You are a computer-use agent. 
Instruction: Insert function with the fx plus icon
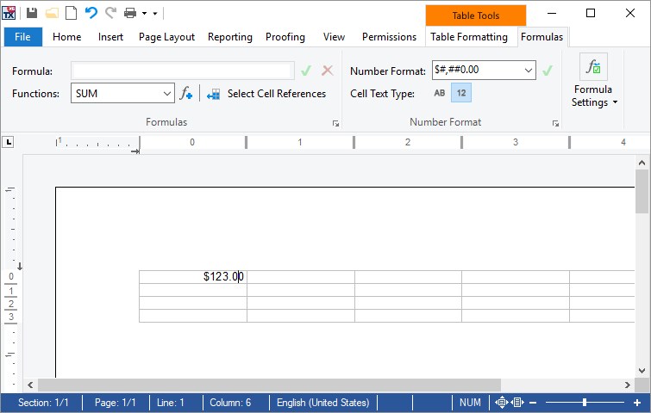tap(186, 94)
